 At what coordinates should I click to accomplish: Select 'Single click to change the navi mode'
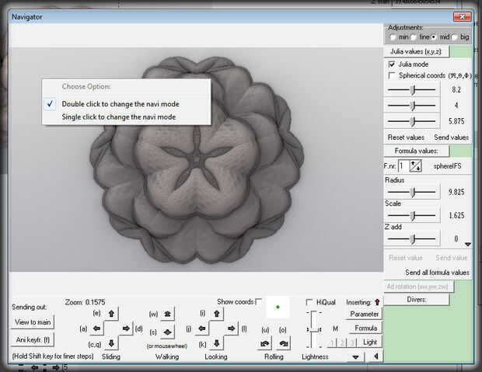(x=119, y=116)
